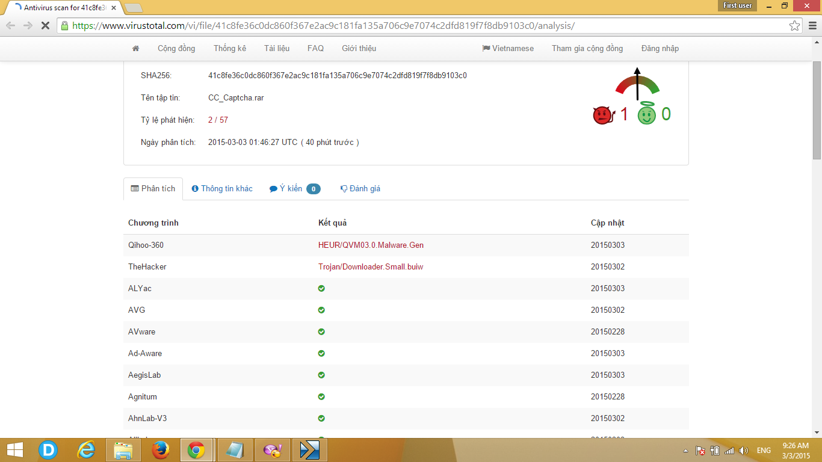Show hidden system tray icons

[685, 451]
